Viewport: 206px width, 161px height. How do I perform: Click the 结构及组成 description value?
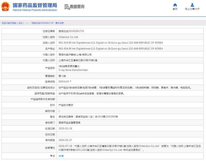[125, 88]
